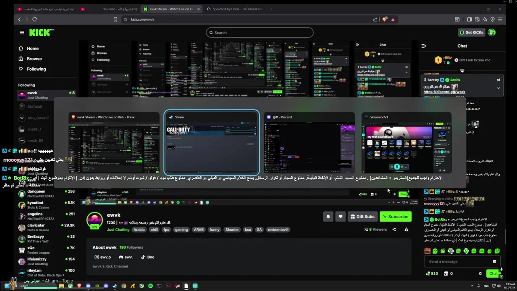The image size is (517, 291).
Task: Reload the page in Brave
Action: pyautogui.click(x=35, y=19)
